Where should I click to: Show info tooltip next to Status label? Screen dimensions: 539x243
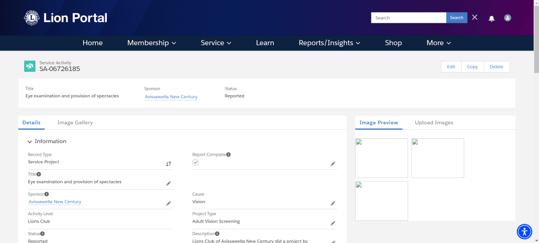[x=42, y=234]
